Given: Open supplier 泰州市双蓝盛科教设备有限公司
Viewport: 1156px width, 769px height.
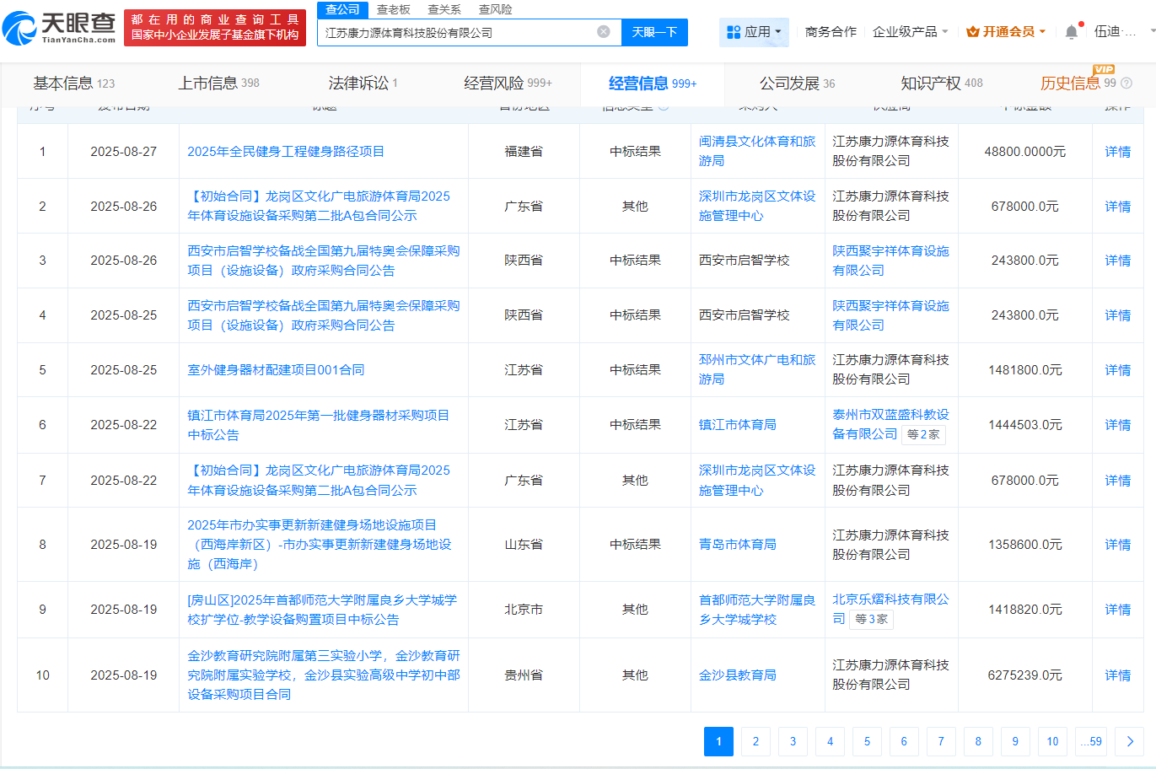Looking at the screenshot, I should [890, 424].
